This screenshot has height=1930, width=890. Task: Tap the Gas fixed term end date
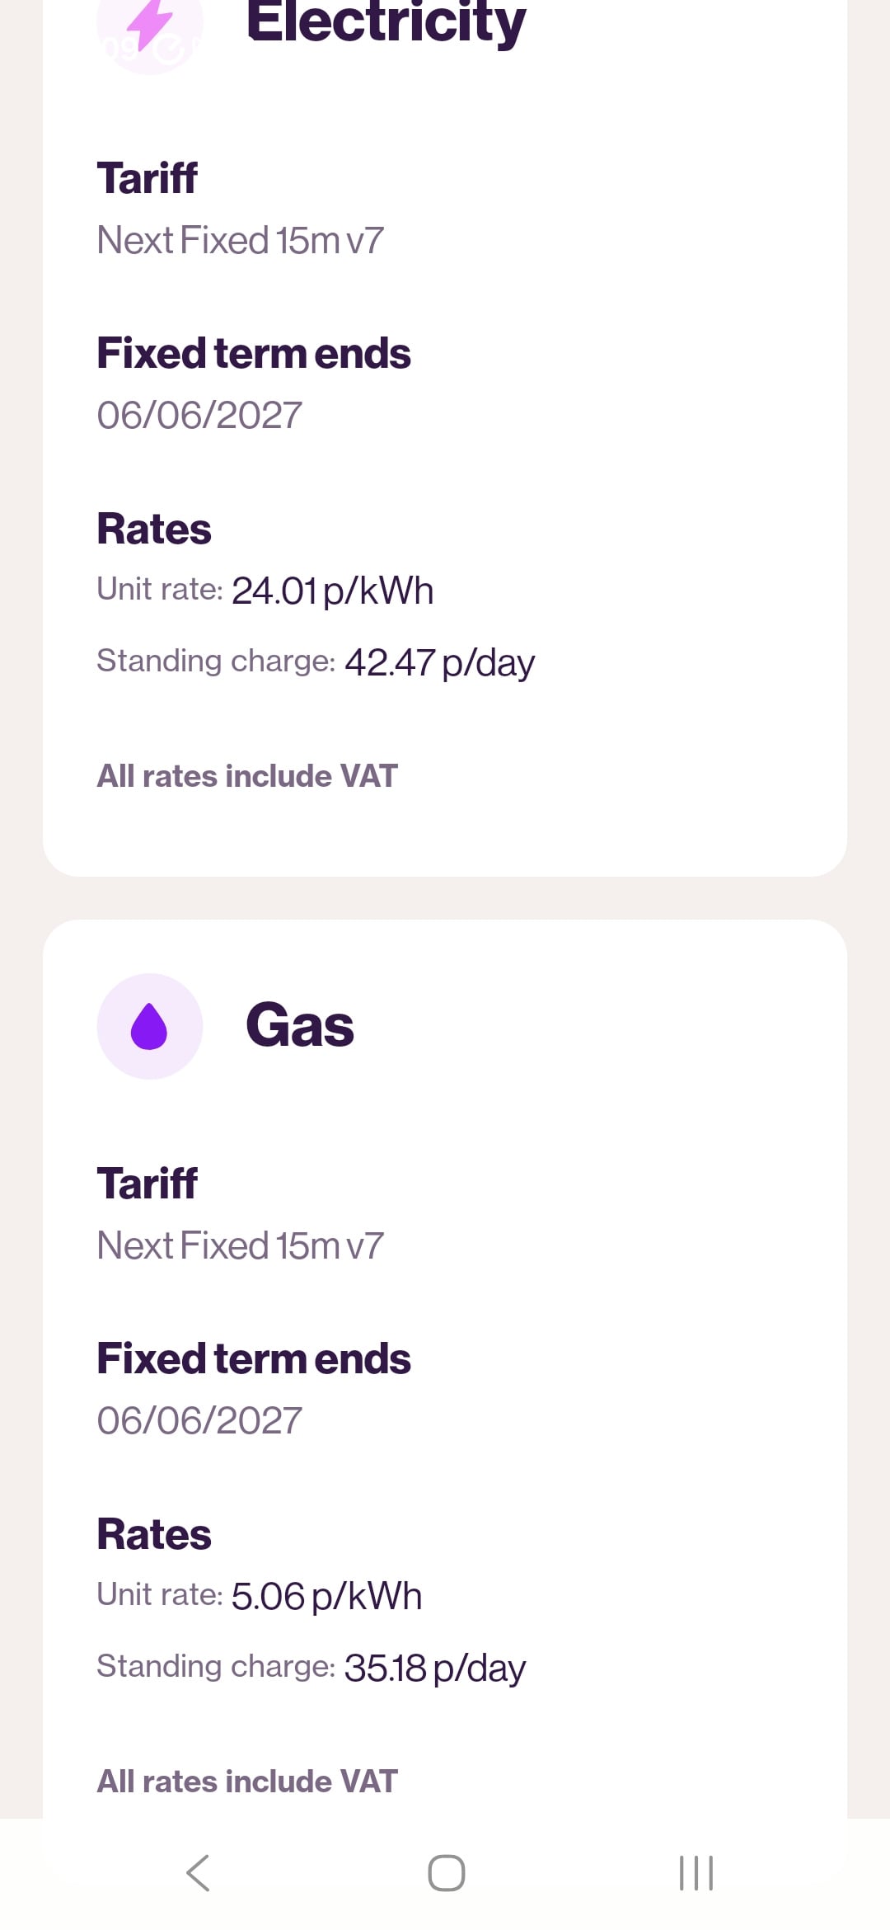tap(199, 1420)
